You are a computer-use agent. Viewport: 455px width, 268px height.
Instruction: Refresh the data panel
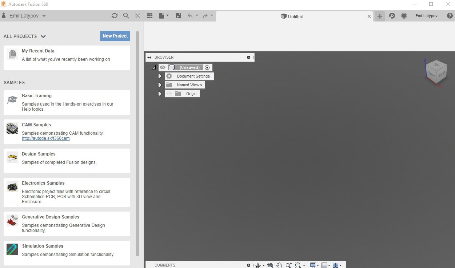(115, 16)
